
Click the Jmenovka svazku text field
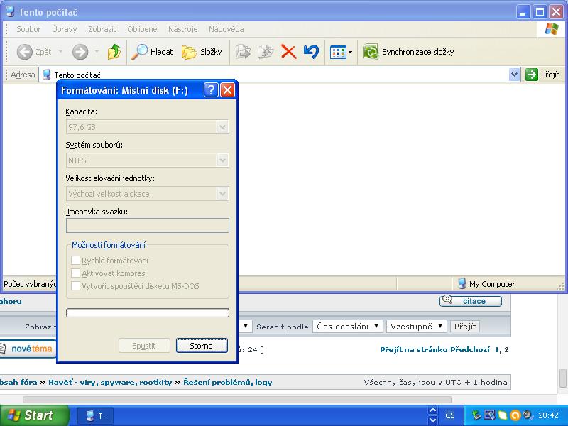coord(148,226)
